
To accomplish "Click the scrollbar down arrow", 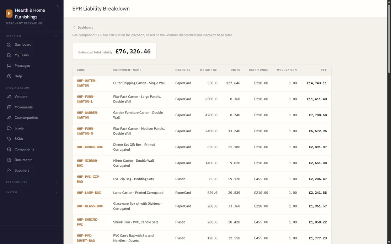I will pos(389,242).
